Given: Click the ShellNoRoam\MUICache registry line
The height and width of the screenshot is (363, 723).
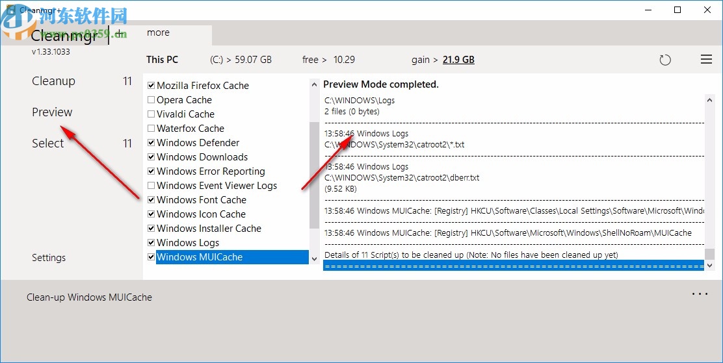Looking at the screenshot, I should (508, 233).
